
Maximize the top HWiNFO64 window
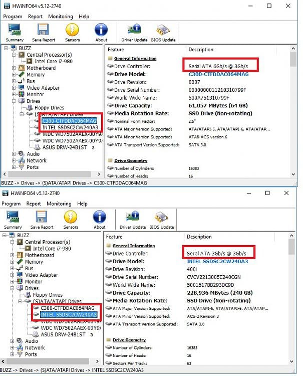point(269,6)
